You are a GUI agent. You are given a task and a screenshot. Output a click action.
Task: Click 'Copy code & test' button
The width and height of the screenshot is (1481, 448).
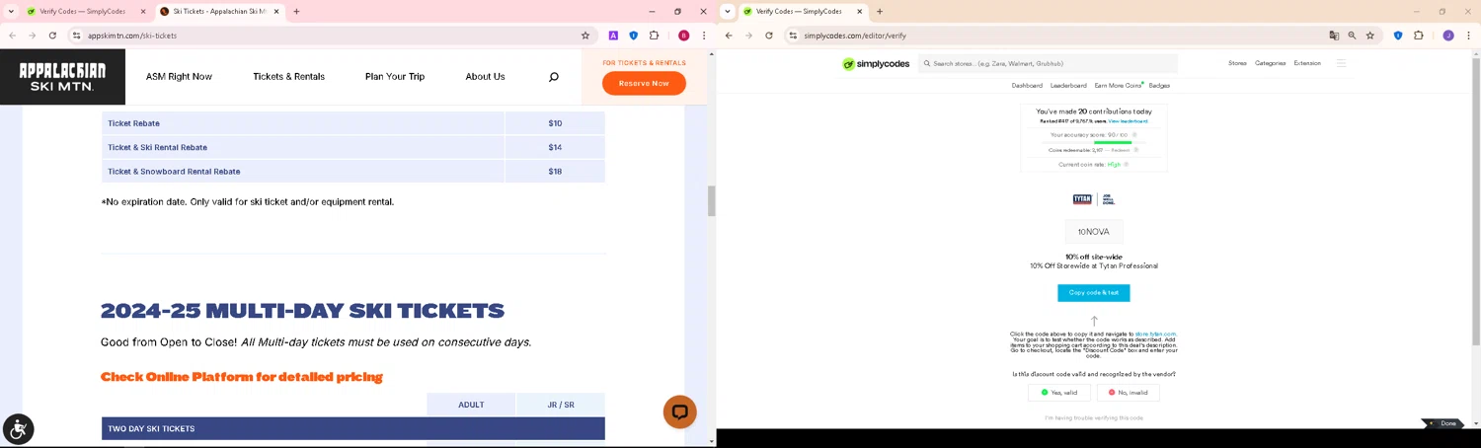(1094, 293)
